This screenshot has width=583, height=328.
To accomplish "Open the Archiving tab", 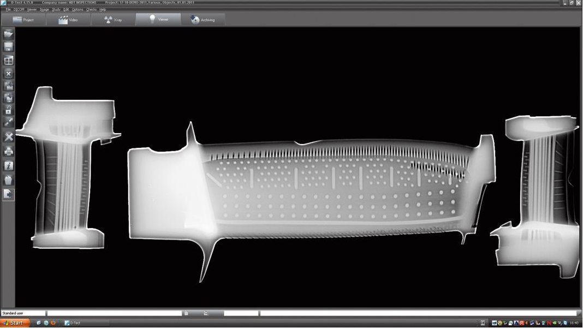I will pos(203,20).
